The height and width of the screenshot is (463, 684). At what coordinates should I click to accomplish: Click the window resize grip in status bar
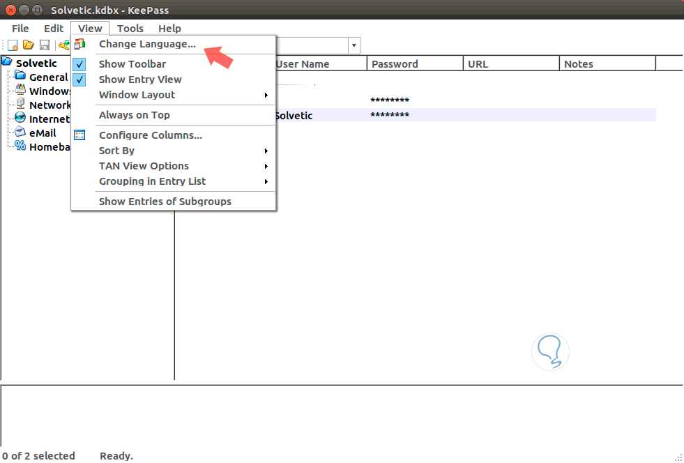click(x=678, y=457)
